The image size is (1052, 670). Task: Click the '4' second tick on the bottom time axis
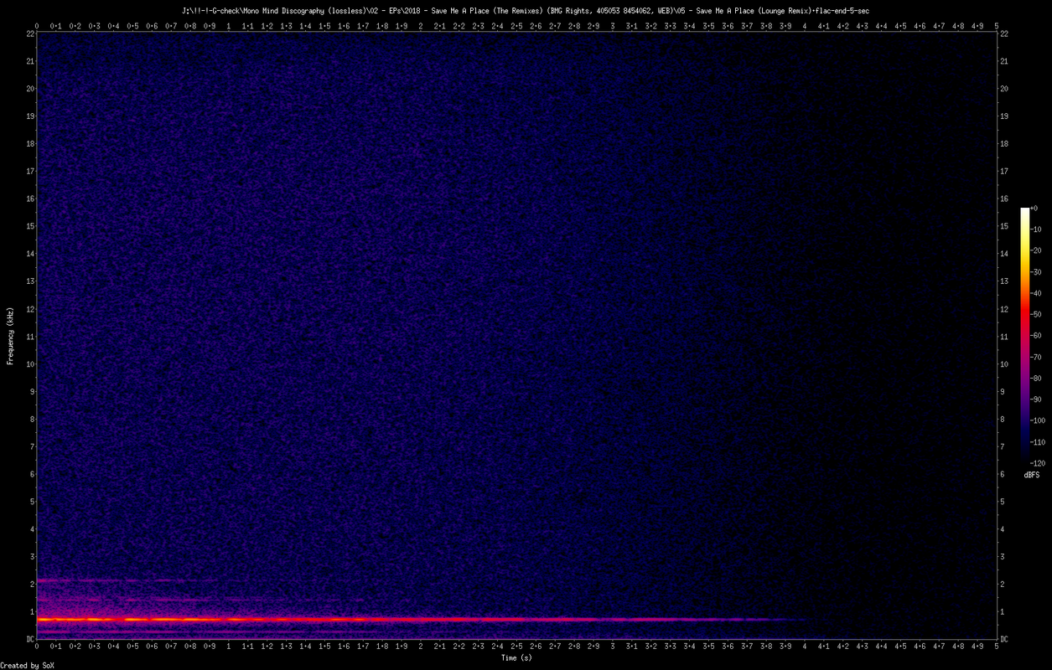click(x=805, y=647)
